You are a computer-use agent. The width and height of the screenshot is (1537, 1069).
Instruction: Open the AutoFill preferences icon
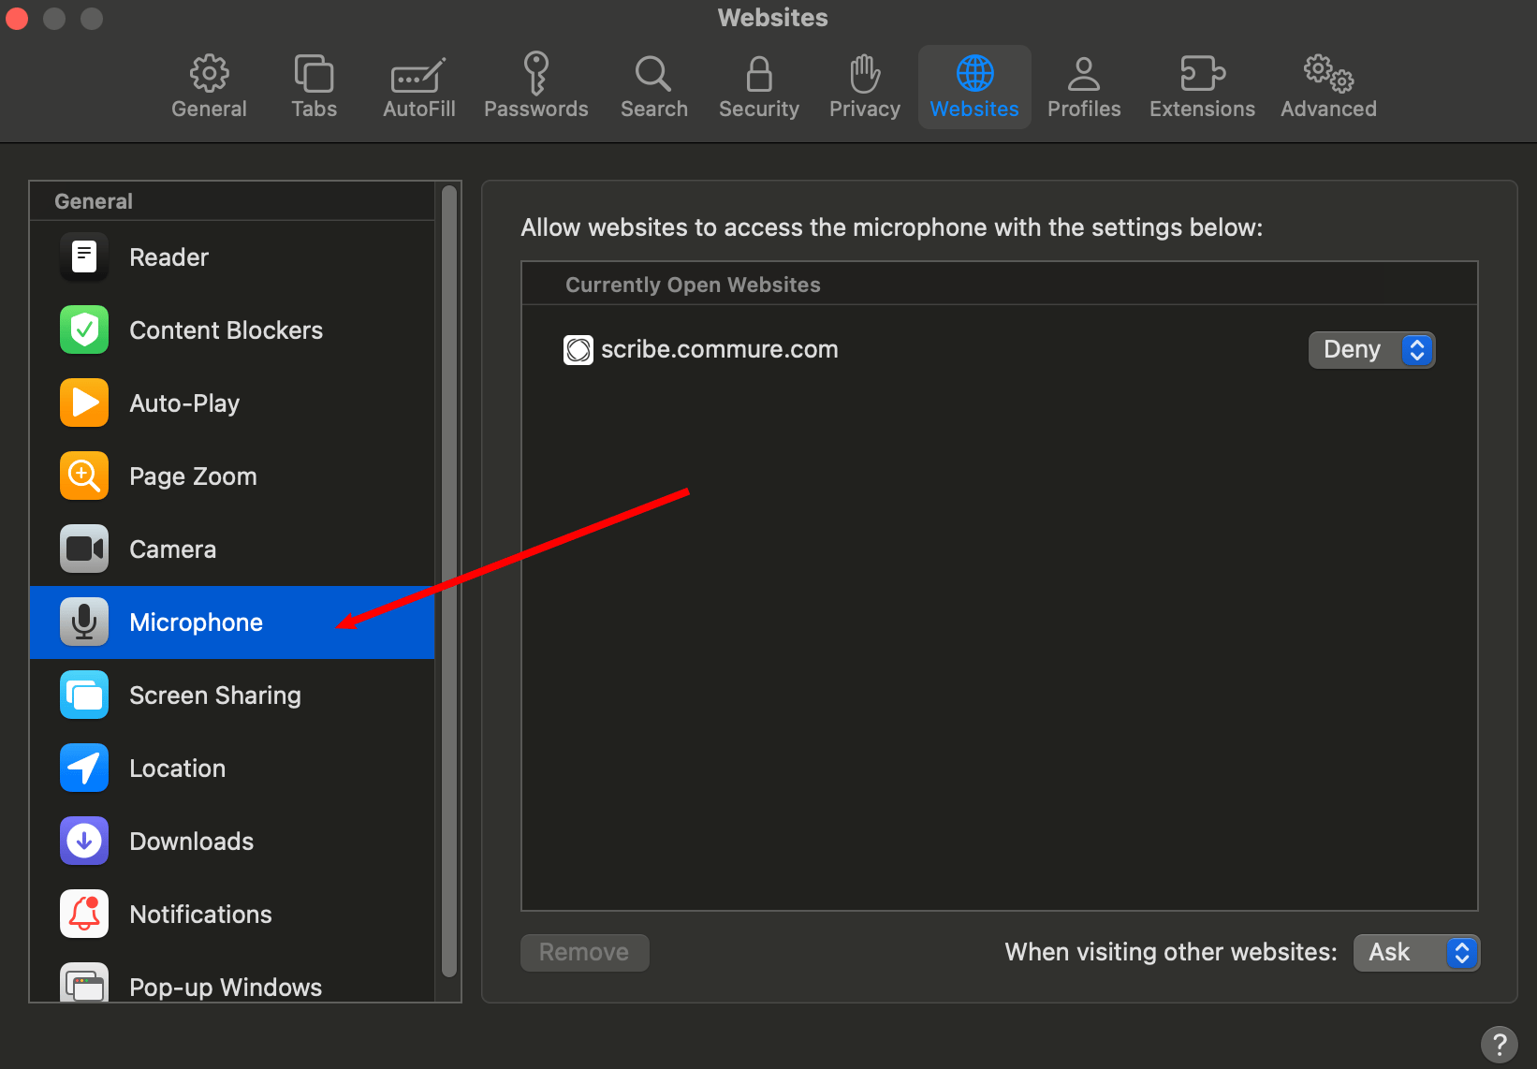coord(418,75)
